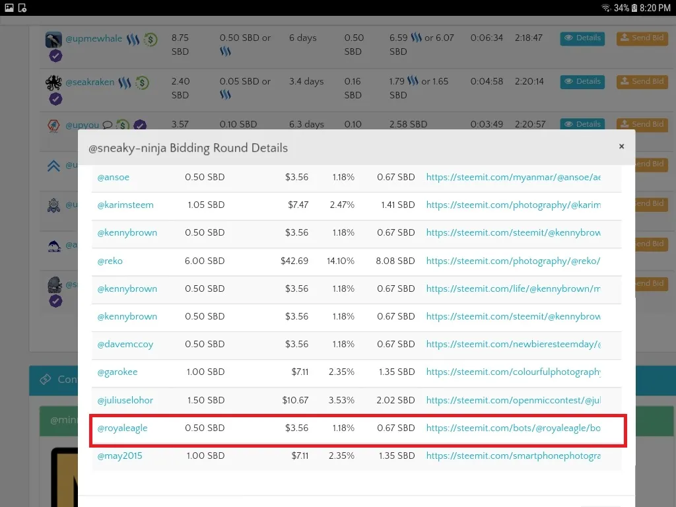Open the steemit myanmar @ansoe post link

[514, 177]
